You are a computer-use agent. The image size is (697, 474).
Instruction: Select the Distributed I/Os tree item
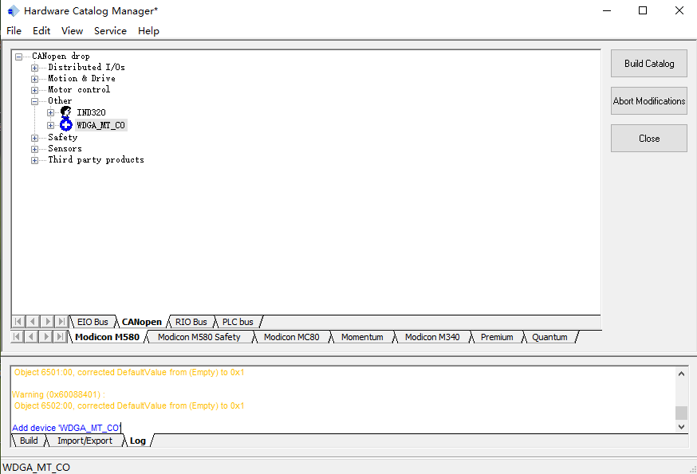pos(87,67)
